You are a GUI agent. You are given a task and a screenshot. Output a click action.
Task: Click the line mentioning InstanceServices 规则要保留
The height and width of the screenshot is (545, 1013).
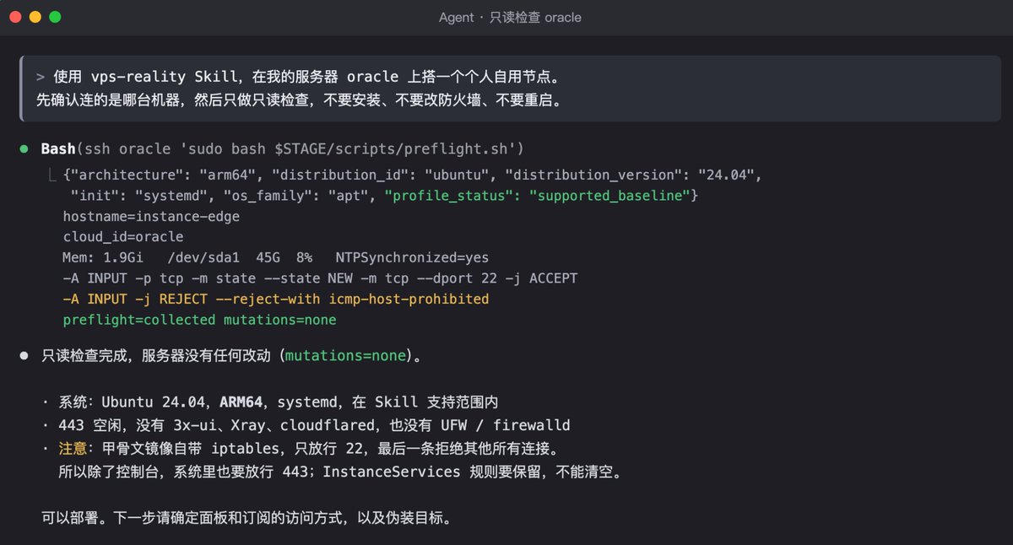340,472
